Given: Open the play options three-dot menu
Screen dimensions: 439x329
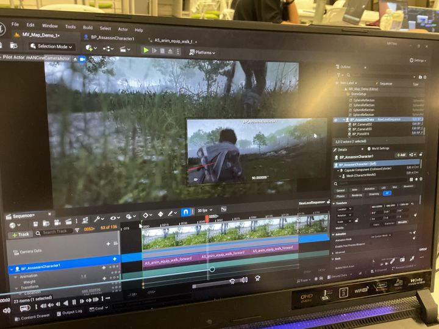Looking at the screenshot, I should click(178, 51).
